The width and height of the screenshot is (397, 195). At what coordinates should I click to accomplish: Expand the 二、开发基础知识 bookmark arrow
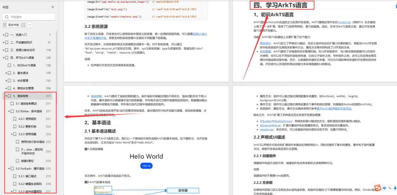point(4,43)
